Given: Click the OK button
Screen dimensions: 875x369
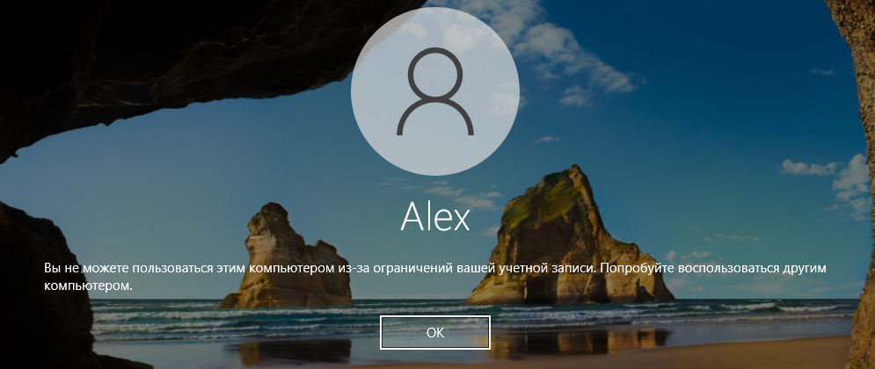Looking at the screenshot, I should click(x=434, y=333).
